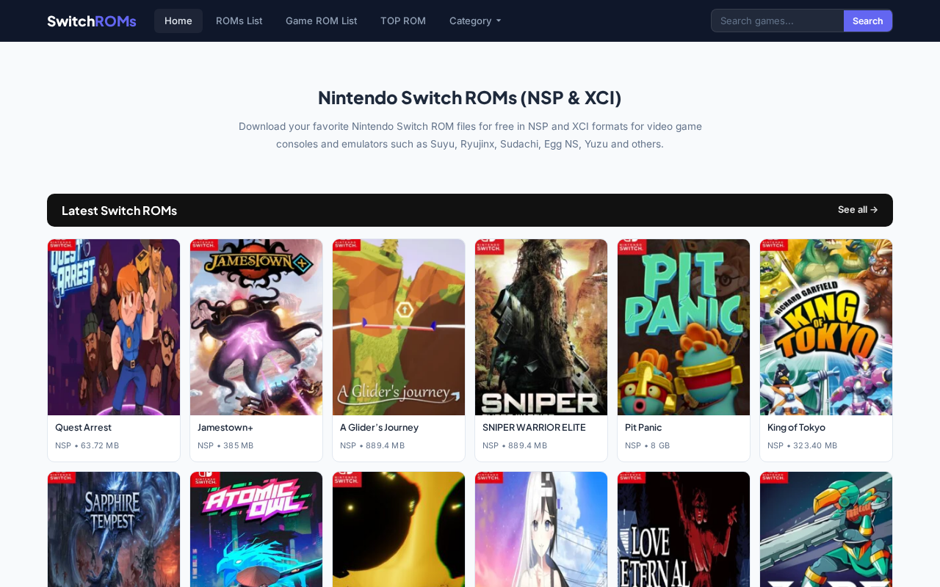Click the 63.72 MB size text
Screen dimensions: 940x587
[100, 445]
